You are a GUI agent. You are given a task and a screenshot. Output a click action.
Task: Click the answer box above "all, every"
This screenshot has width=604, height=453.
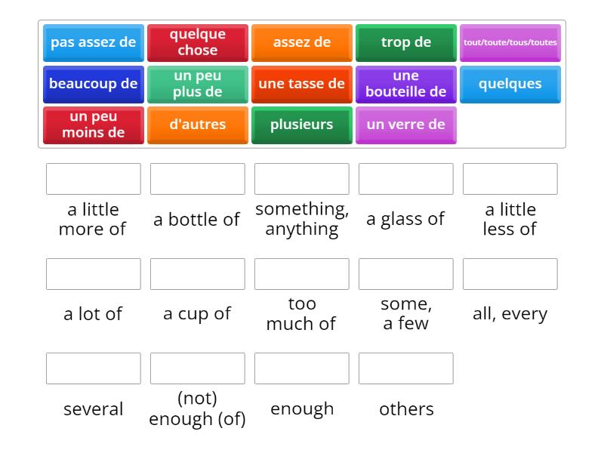(510, 274)
